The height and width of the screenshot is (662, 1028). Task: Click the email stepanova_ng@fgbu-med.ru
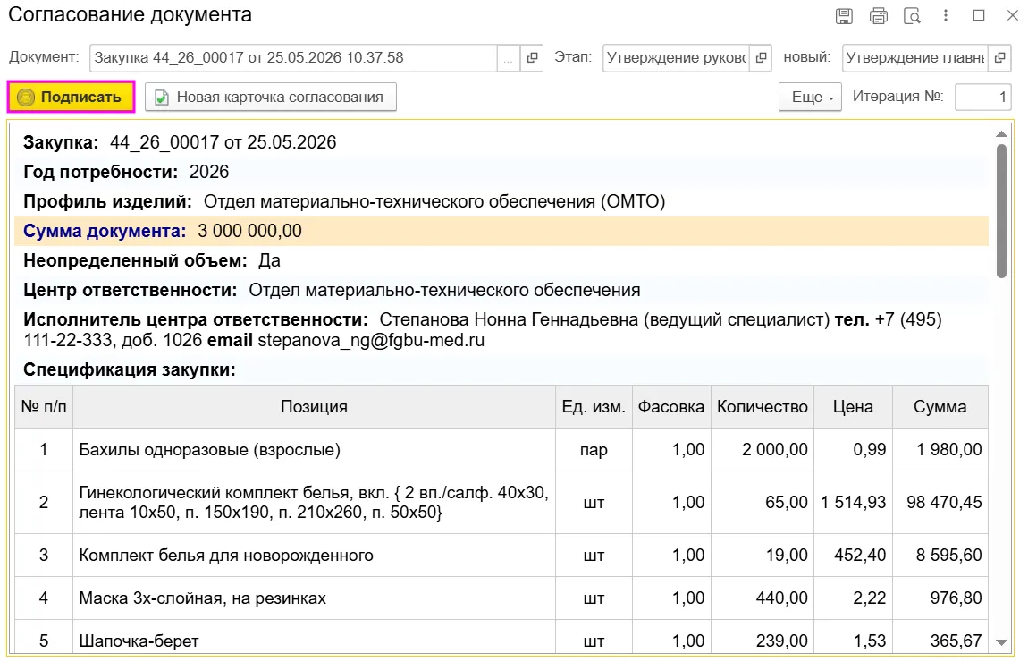371,341
